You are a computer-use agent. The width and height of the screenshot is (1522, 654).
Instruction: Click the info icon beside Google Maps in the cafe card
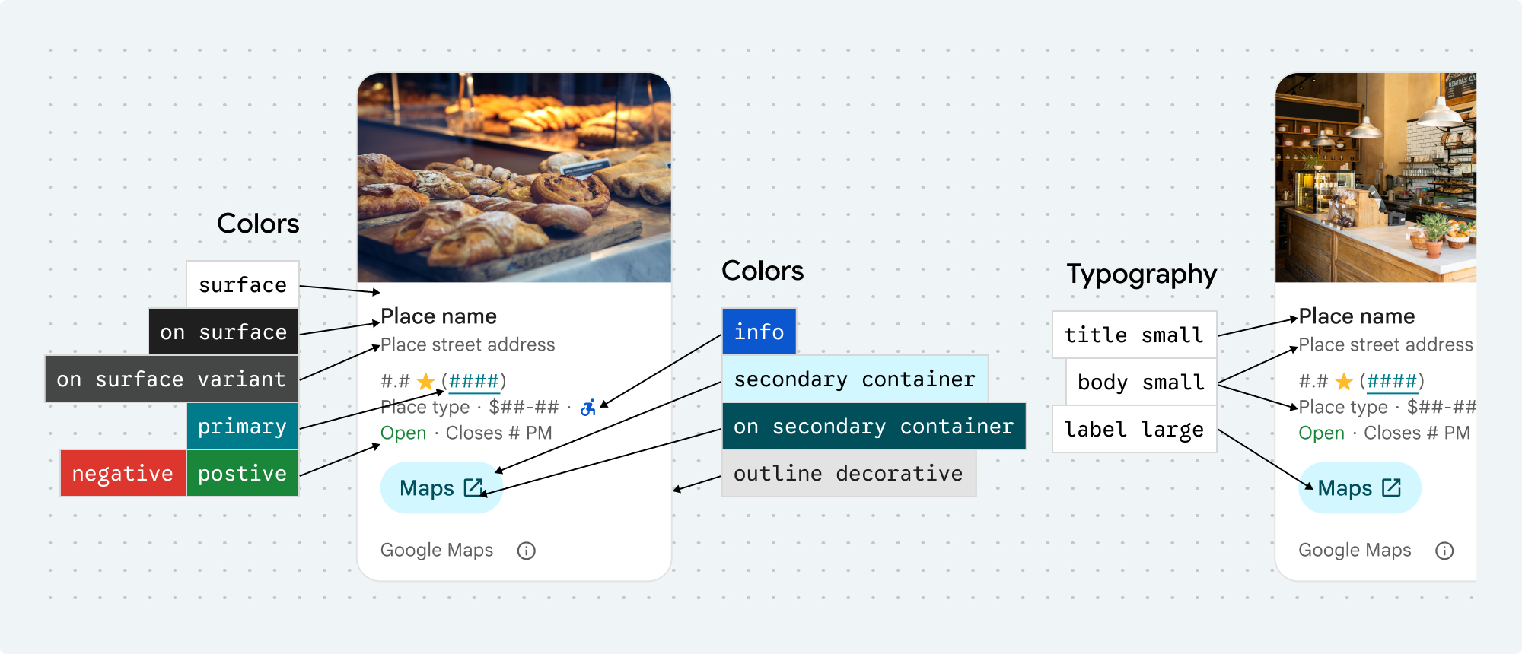(x=1444, y=551)
